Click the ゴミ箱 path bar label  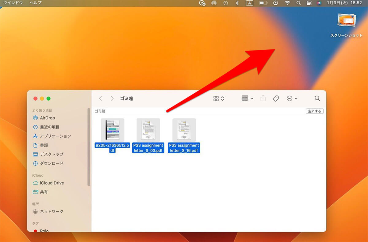pos(100,111)
